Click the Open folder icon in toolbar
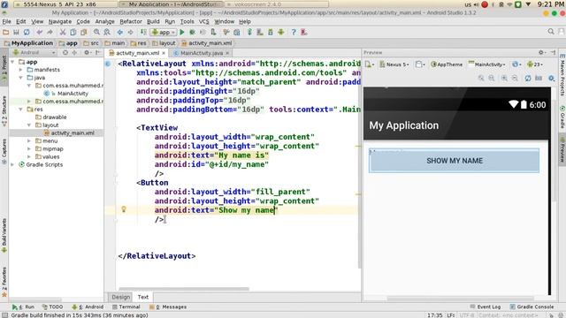This screenshot has width=566, height=318. [6, 32]
